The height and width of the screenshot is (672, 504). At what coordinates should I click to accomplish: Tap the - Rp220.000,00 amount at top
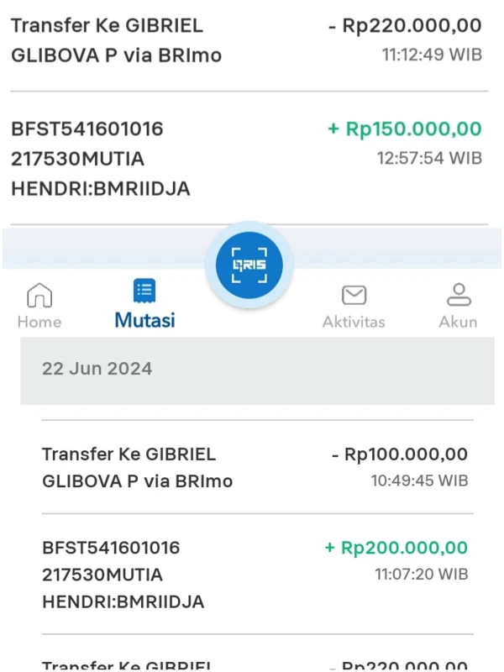(x=404, y=26)
